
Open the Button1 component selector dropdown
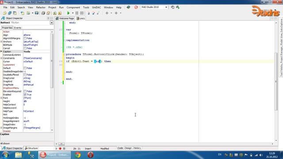click(52, 23)
